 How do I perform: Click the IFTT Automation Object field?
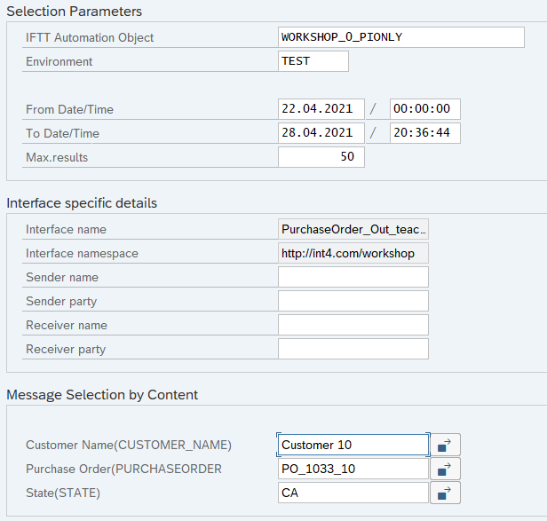click(x=400, y=37)
